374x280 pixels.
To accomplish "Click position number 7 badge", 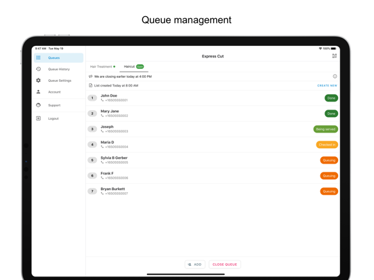I will coord(92,191).
